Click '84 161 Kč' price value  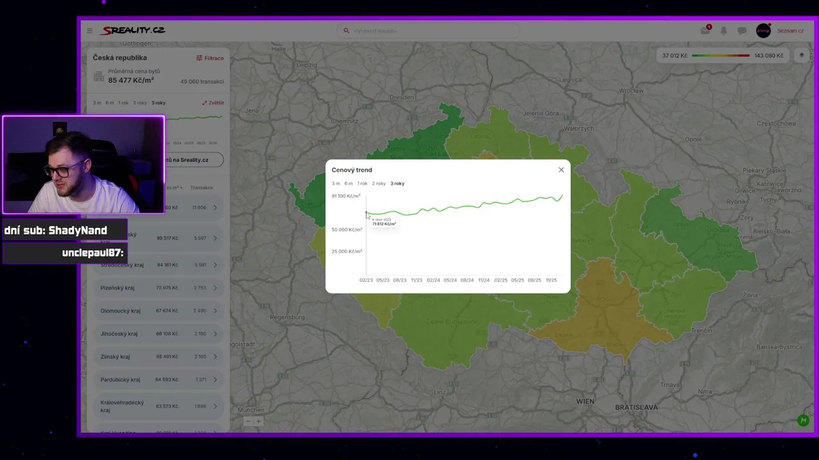pos(168,265)
